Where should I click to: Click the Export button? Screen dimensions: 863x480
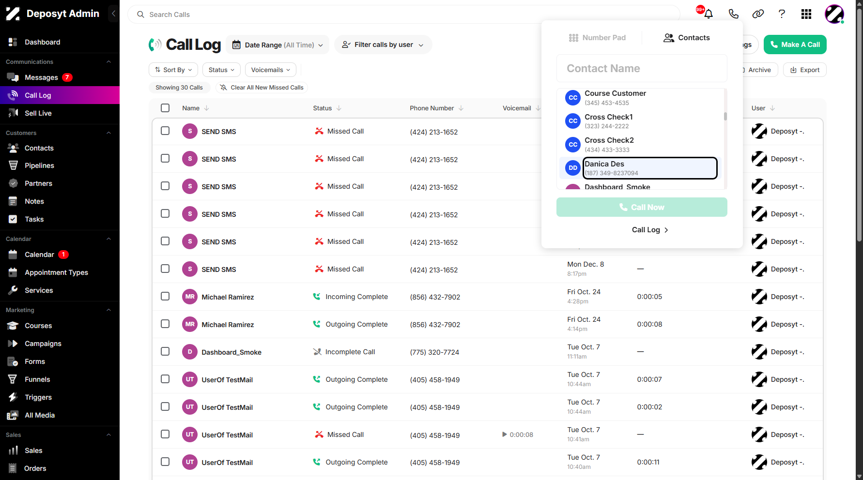click(x=805, y=70)
